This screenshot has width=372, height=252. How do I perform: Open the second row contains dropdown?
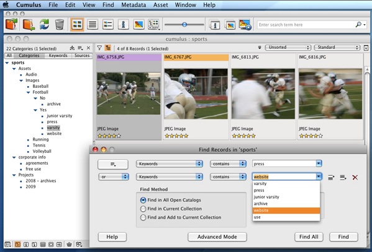pos(228,176)
